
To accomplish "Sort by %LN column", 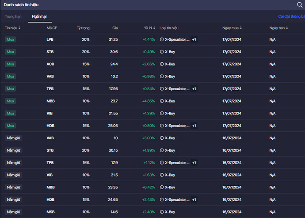I will coord(149,28).
